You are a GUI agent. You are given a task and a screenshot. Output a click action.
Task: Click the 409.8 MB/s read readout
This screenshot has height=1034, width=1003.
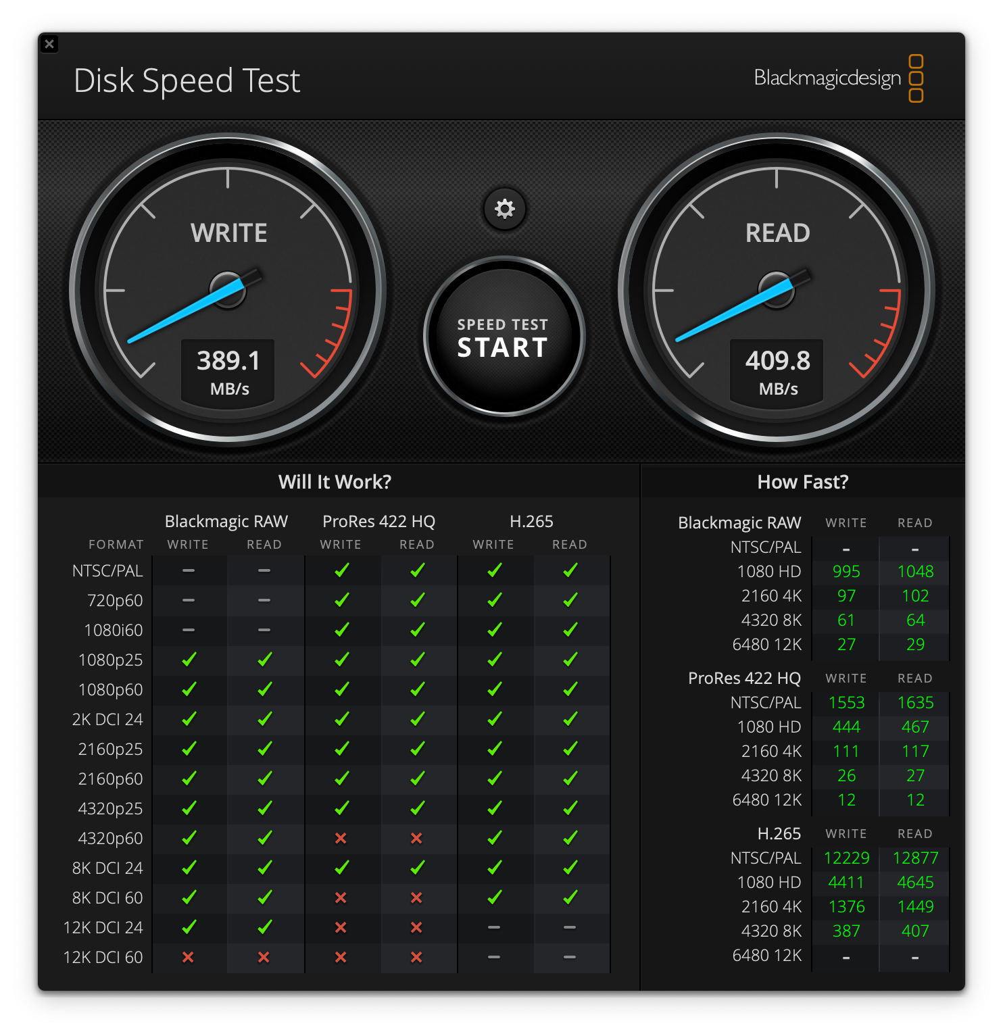pos(776,371)
